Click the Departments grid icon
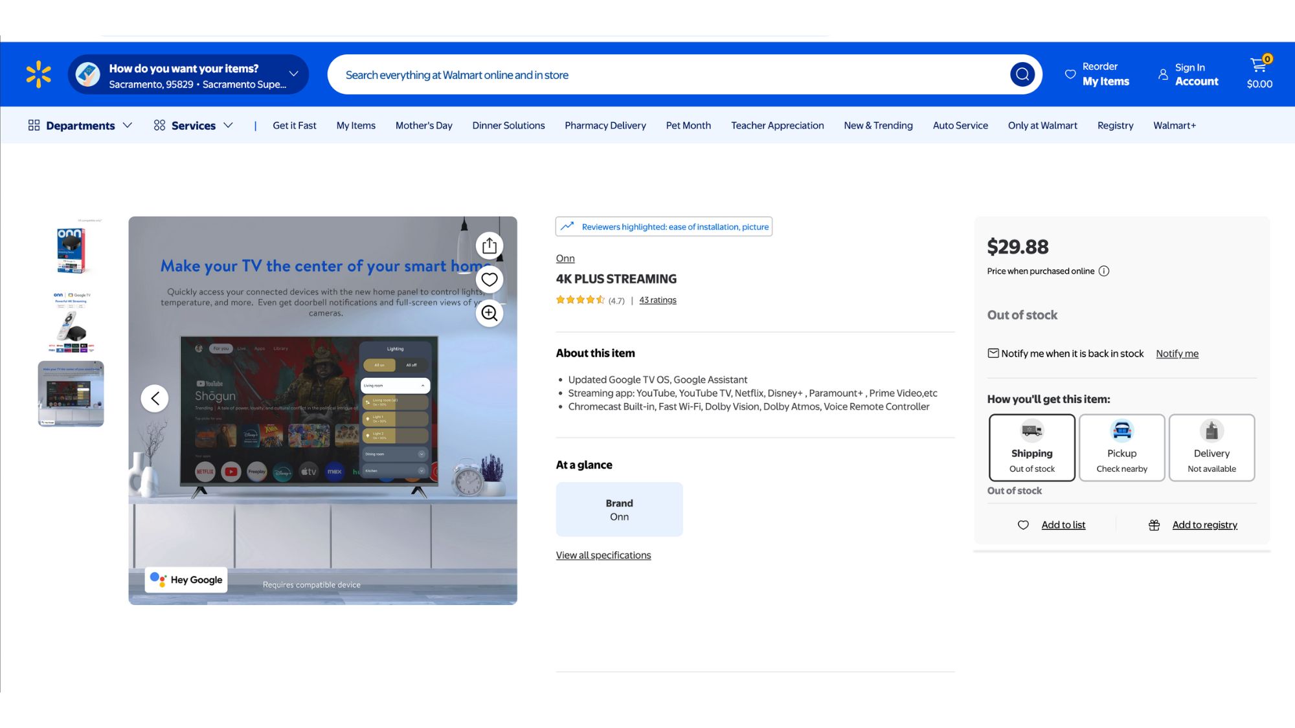1295x728 pixels. (x=34, y=125)
